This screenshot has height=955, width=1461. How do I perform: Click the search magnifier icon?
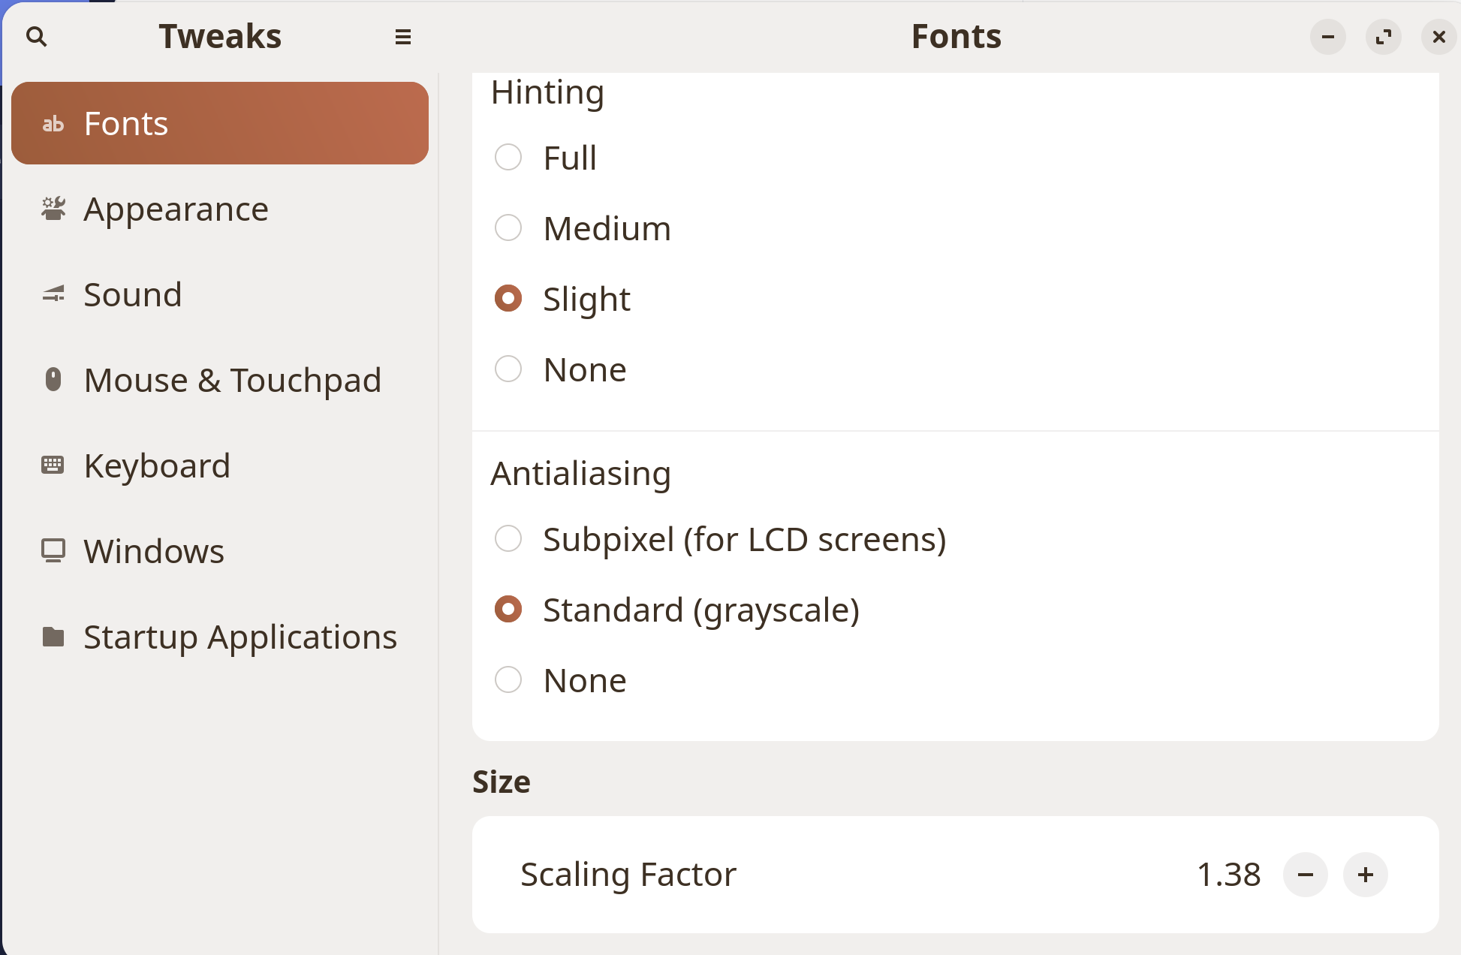[36, 36]
